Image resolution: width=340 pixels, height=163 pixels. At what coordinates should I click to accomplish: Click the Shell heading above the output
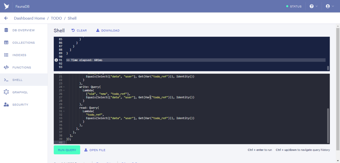point(59,30)
